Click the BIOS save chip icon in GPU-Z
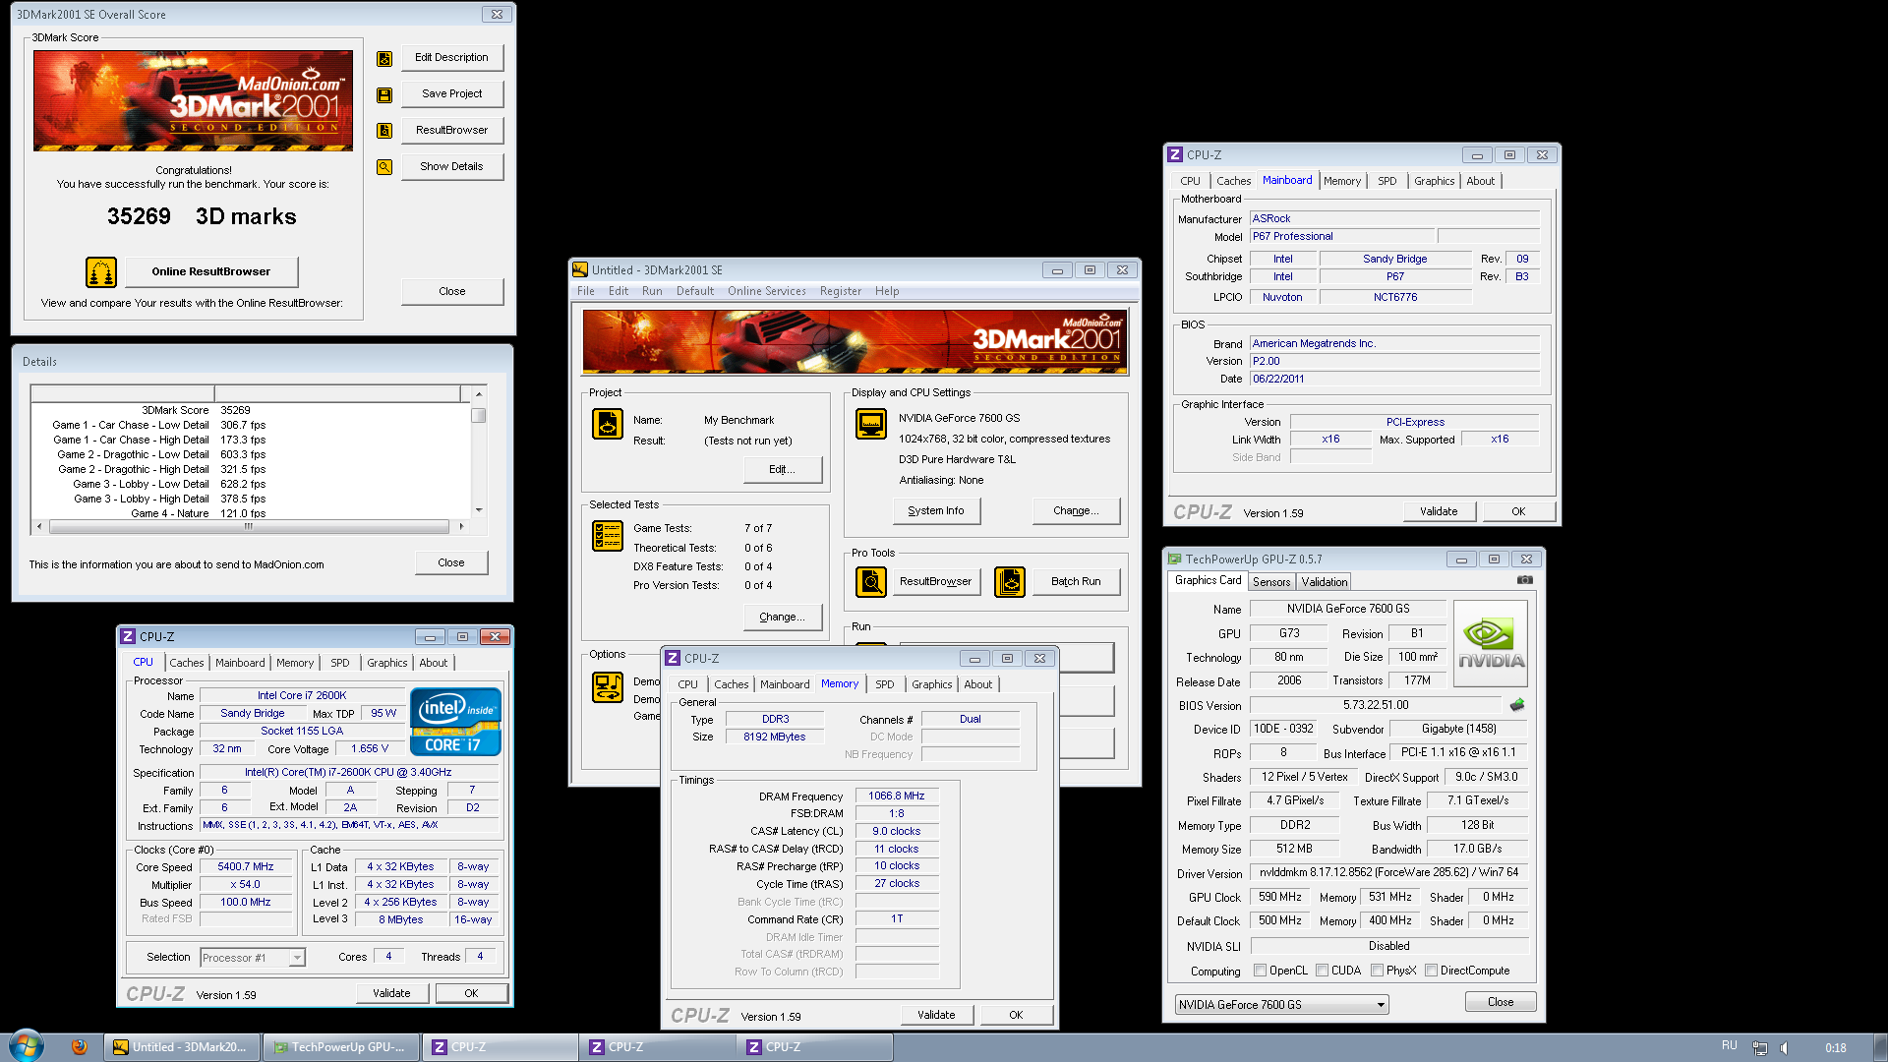The height and width of the screenshot is (1062, 1888). pyautogui.click(x=1517, y=704)
